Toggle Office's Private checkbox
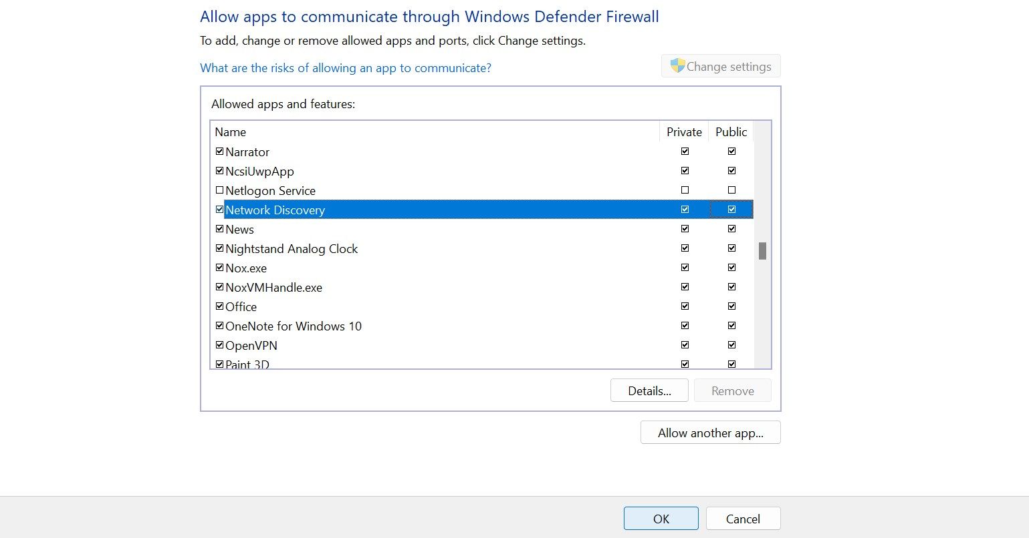1029x538 pixels. coord(684,306)
